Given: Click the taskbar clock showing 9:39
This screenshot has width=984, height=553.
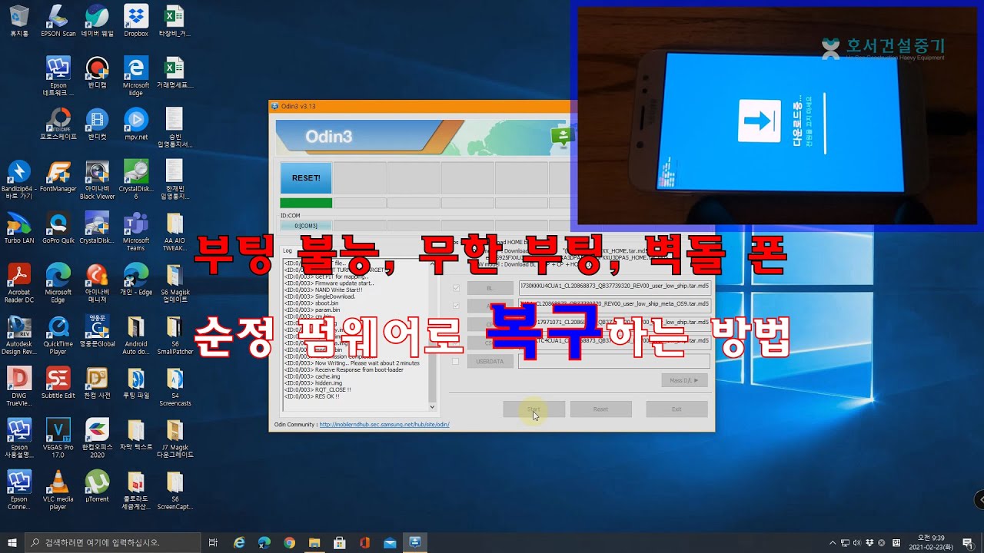Looking at the screenshot, I should (931, 542).
